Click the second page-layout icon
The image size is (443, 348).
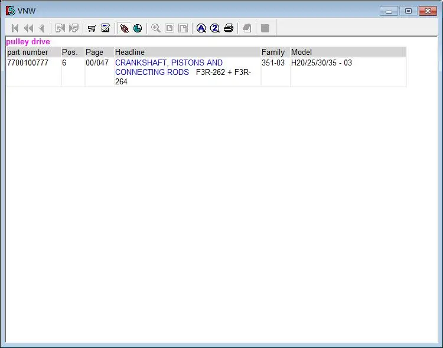point(183,28)
